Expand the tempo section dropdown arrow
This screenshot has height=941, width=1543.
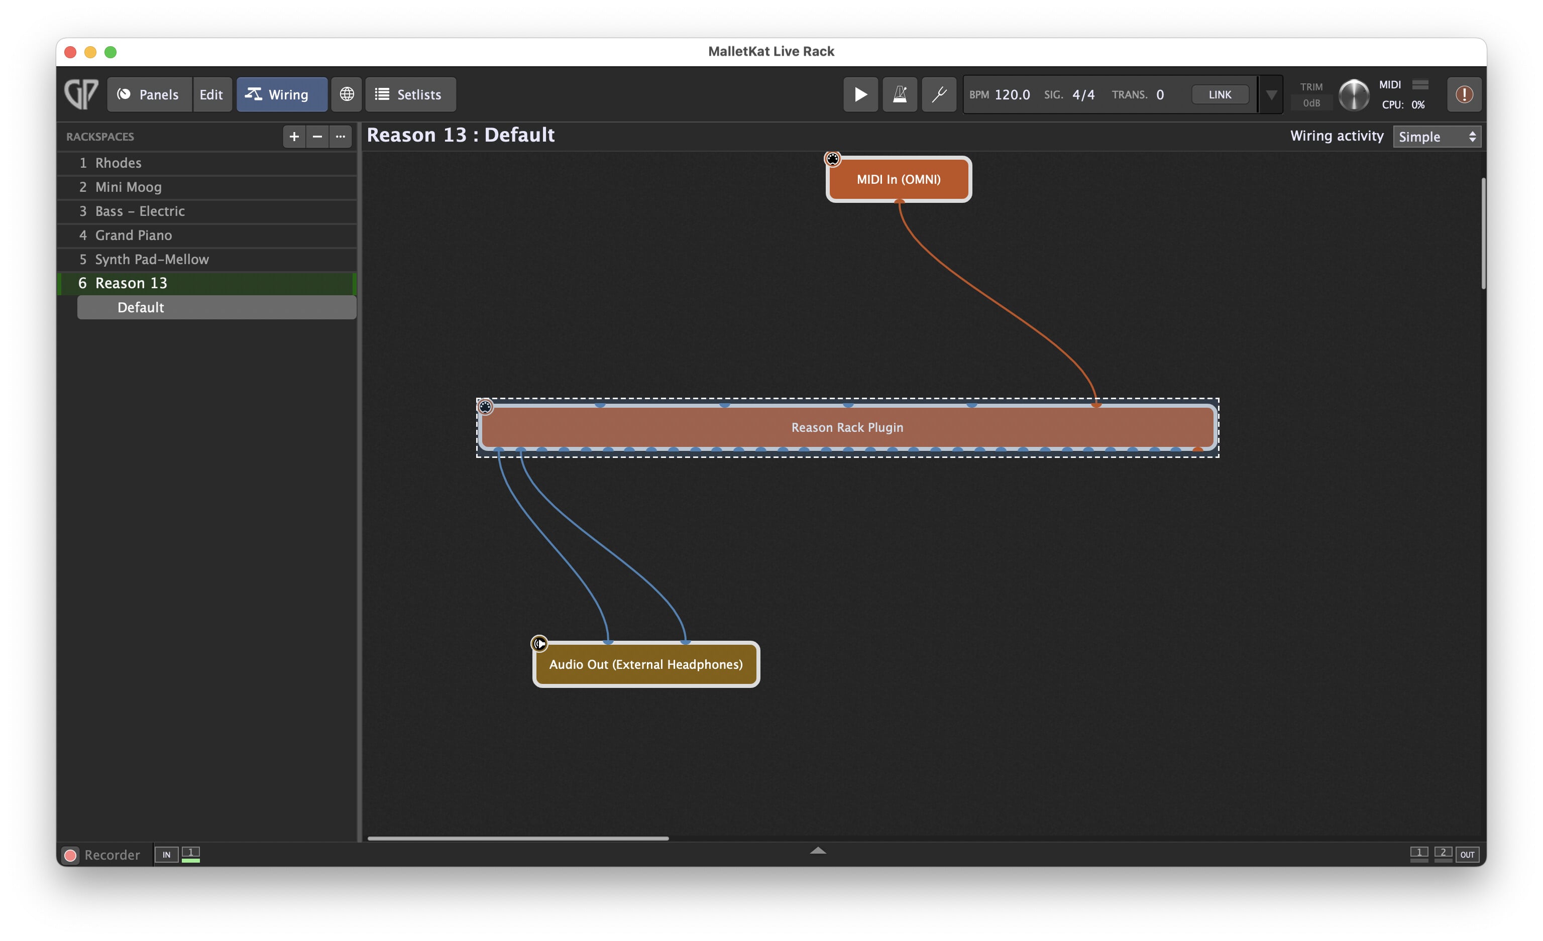(x=1271, y=94)
